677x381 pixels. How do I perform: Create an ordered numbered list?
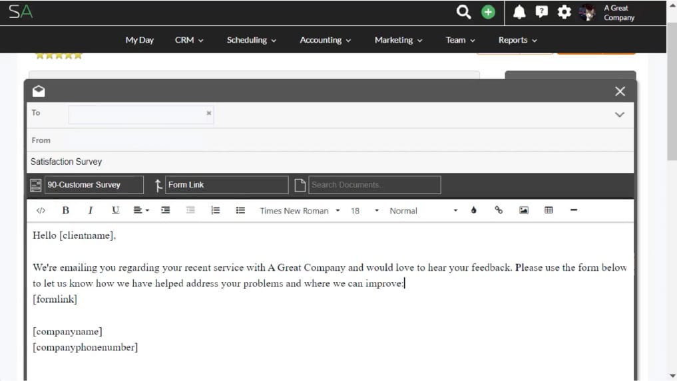click(x=215, y=210)
